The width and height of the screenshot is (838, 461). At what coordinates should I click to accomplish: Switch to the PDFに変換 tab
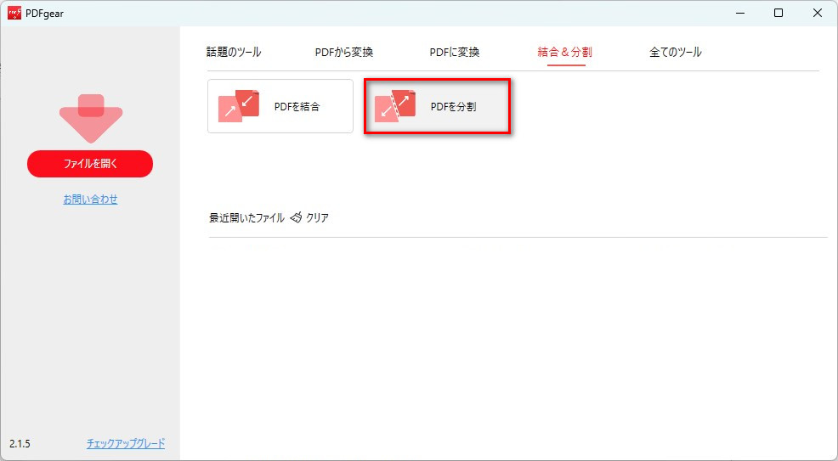click(455, 53)
